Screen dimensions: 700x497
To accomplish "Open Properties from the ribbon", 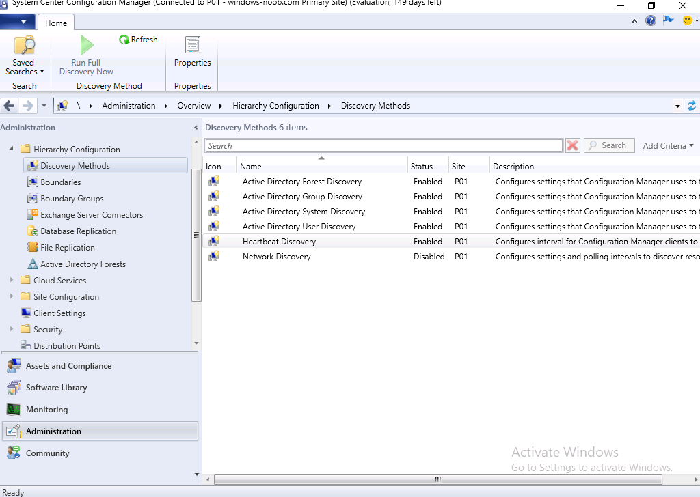I will pyautogui.click(x=192, y=52).
